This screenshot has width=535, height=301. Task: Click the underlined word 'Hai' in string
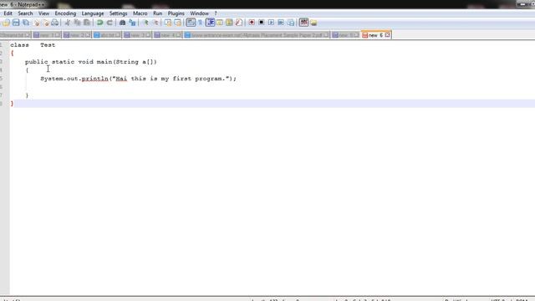(x=121, y=79)
